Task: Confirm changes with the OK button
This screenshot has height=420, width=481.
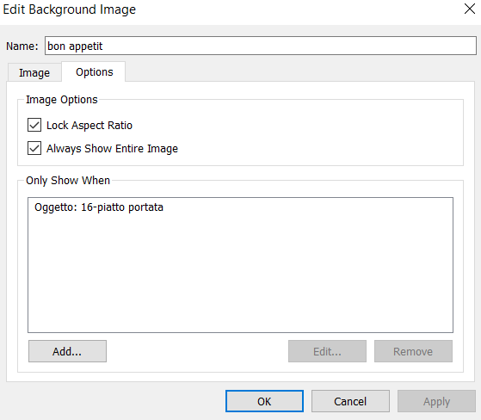Action: coord(264,401)
